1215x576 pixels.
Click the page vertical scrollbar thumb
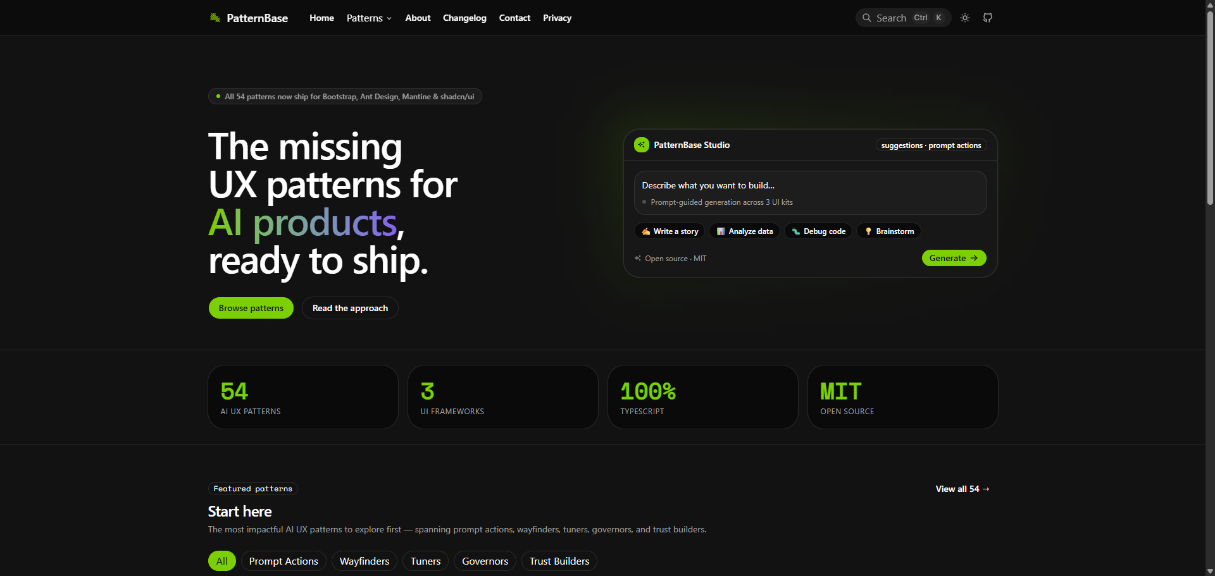[1210, 107]
